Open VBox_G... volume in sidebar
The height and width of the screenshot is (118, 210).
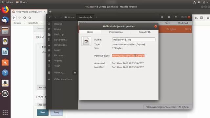tap(60, 72)
